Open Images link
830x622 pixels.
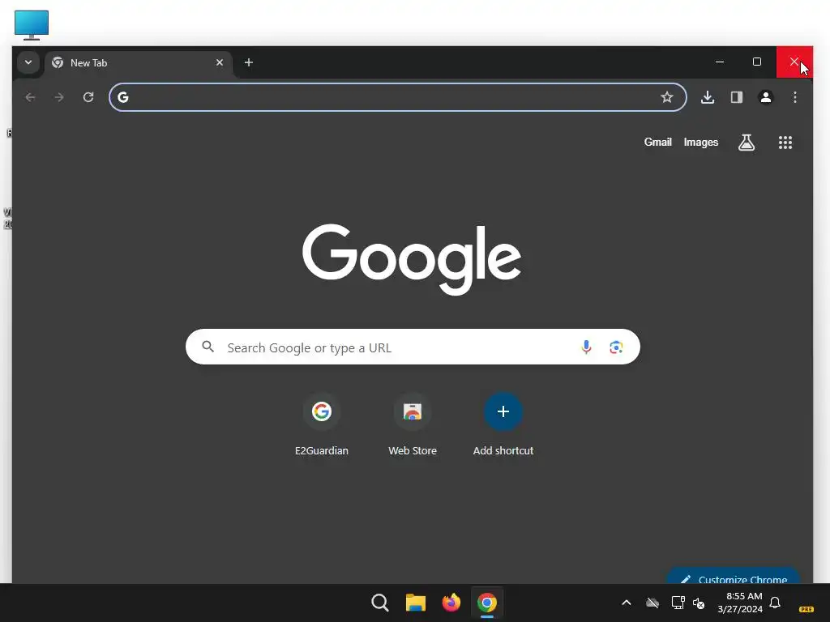pos(700,143)
